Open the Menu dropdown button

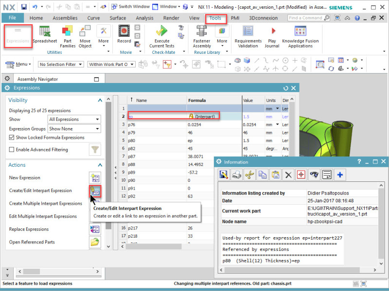18,65
